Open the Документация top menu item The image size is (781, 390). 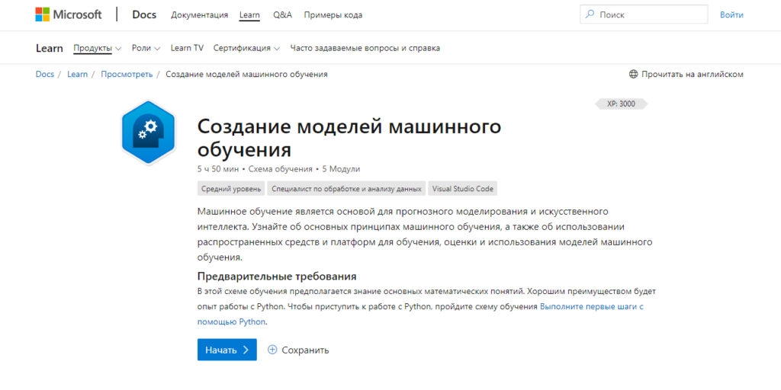(199, 14)
